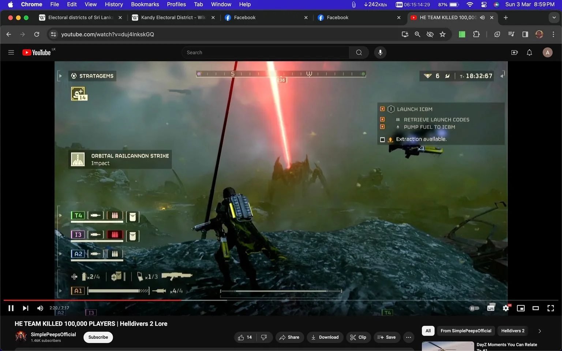Expand more filter chips with arrow

[539, 331]
